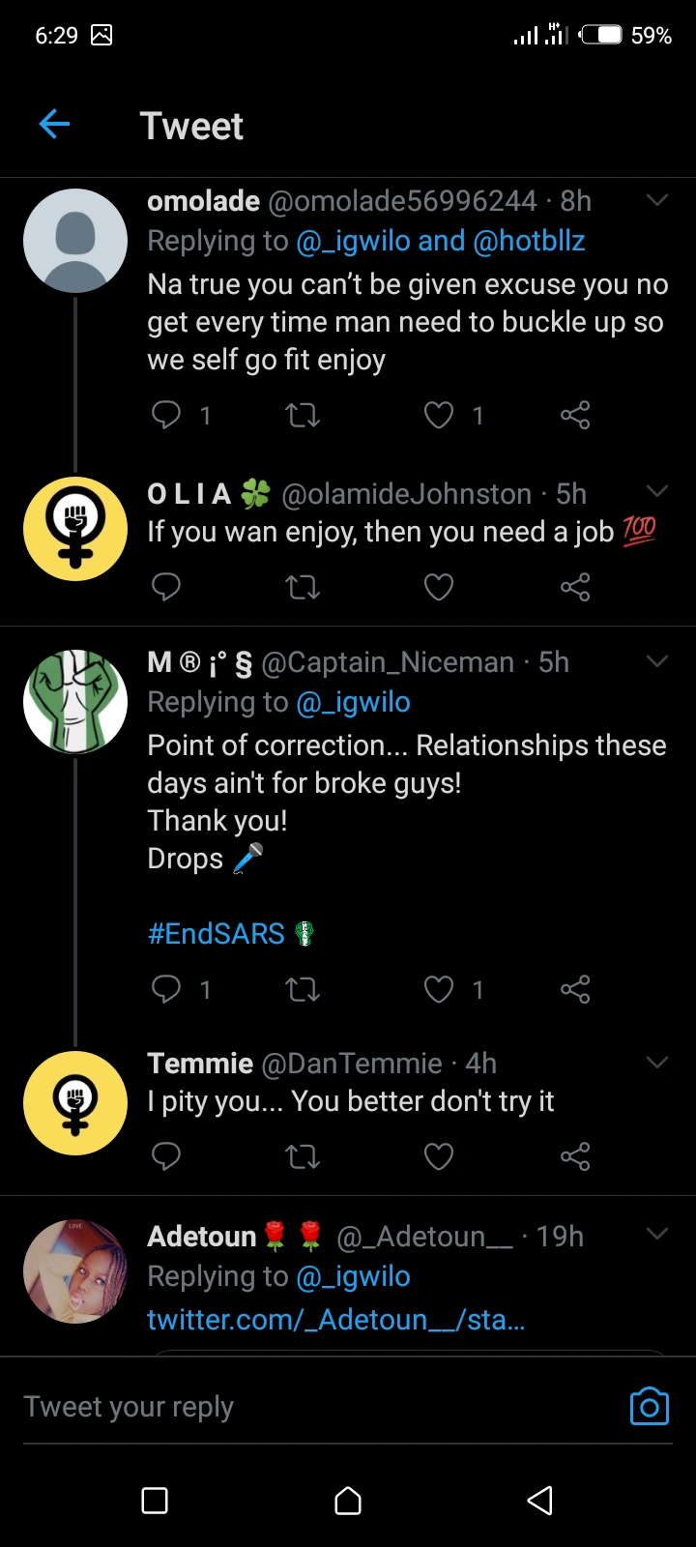Share OLIA's tweet using the share icon
This screenshot has width=696, height=1547.
coord(575,587)
